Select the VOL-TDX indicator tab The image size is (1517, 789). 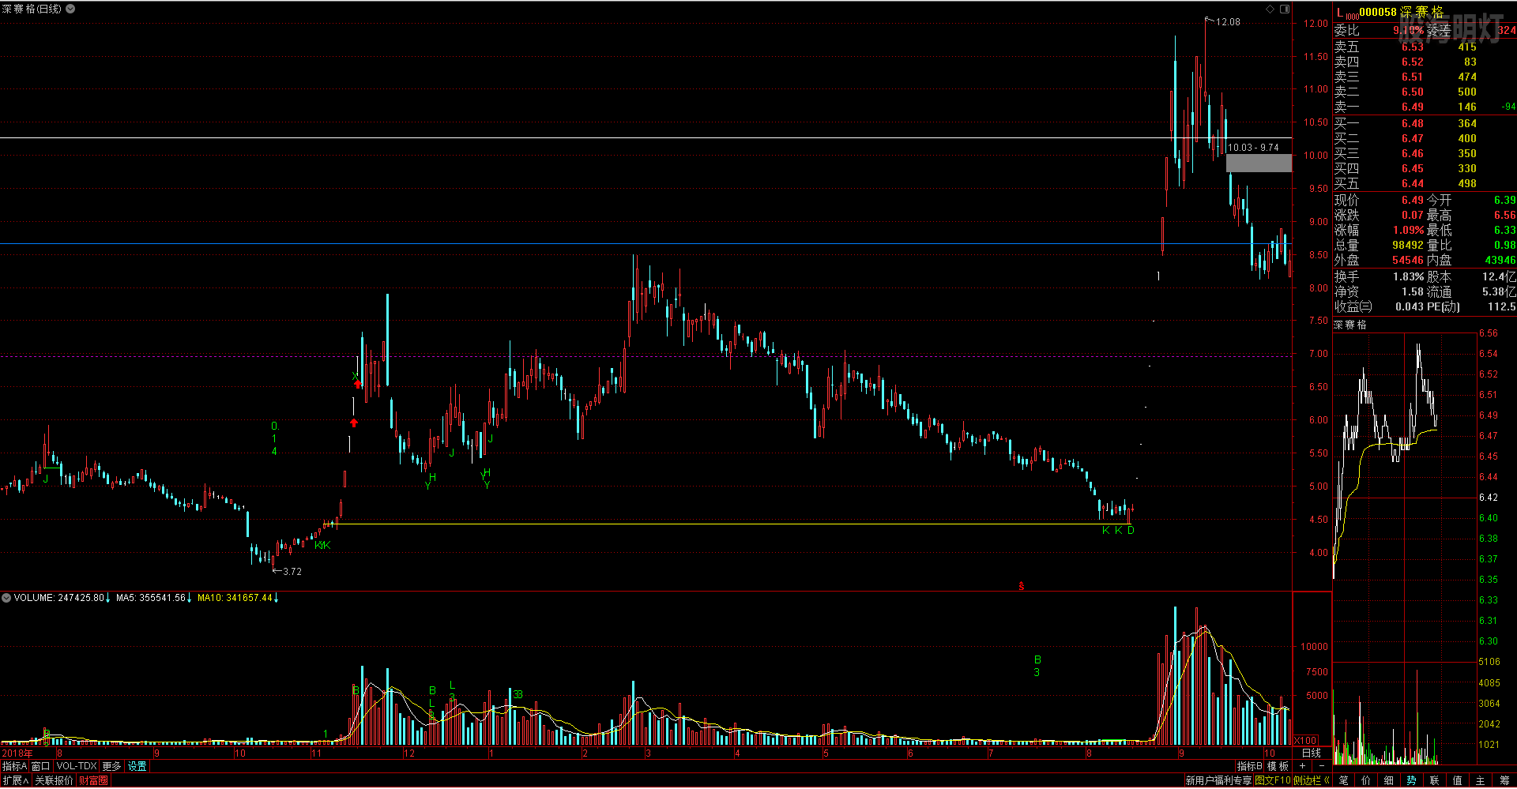pos(77,766)
